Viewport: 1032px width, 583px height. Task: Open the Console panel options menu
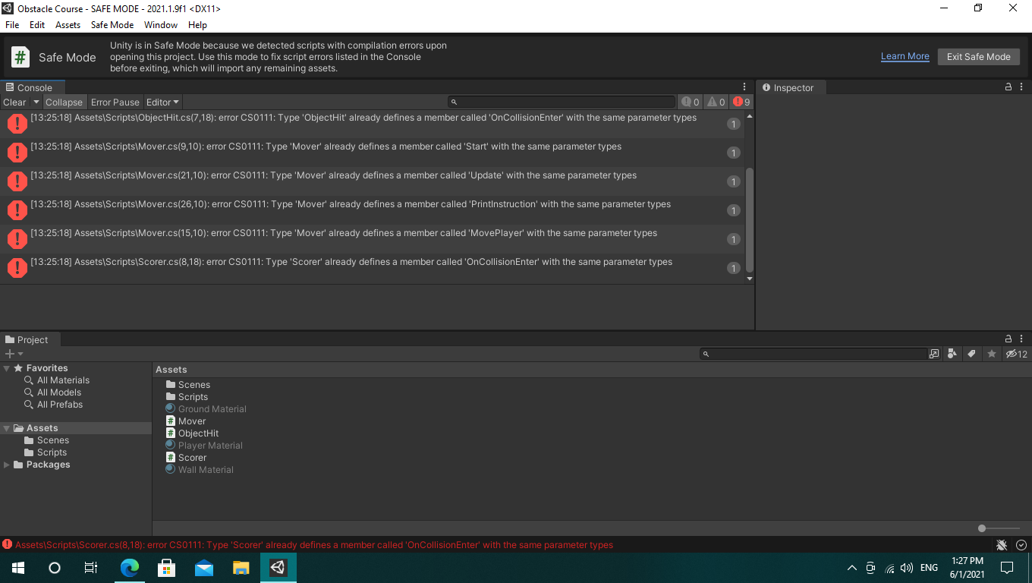pyautogui.click(x=744, y=87)
